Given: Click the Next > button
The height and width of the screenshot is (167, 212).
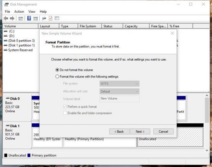Looking at the screenshot, I should 140,132.
